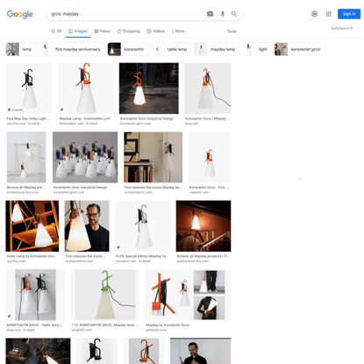The width and height of the screenshot is (364, 364).
Task: Open the Videos tab
Action: point(156,31)
